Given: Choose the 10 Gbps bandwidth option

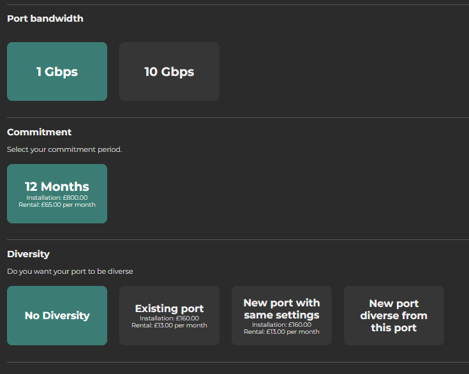Looking at the screenshot, I should pyautogui.click(x=169, y=71).
